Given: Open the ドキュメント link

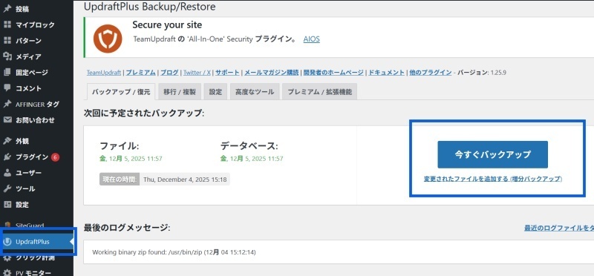Looking at the screenshot, I should pyautogui.click(x=386, y=72).
